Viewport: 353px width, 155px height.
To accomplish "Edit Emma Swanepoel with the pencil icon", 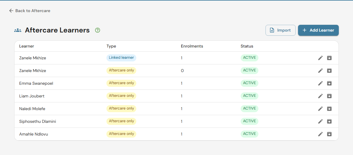I will [320, 83].
